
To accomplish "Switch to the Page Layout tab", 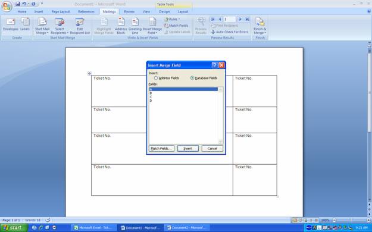I will (61, 11).
